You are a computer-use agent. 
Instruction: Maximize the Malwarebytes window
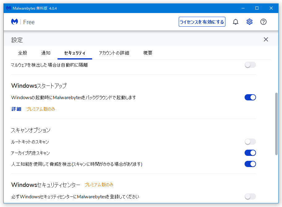point(257,8)
